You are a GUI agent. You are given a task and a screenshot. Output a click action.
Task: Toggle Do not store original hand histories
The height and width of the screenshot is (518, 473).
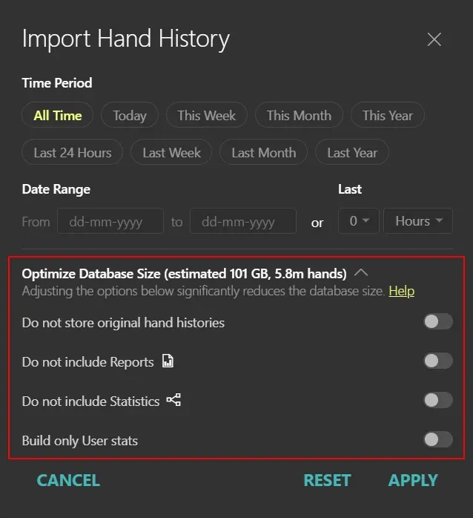point(437,322)
